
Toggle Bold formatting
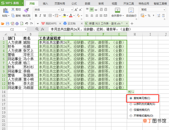[36, 16]
